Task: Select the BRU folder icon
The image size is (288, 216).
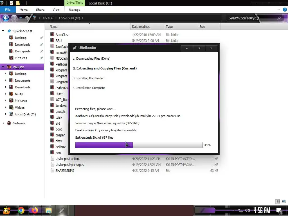Action: 52,40
